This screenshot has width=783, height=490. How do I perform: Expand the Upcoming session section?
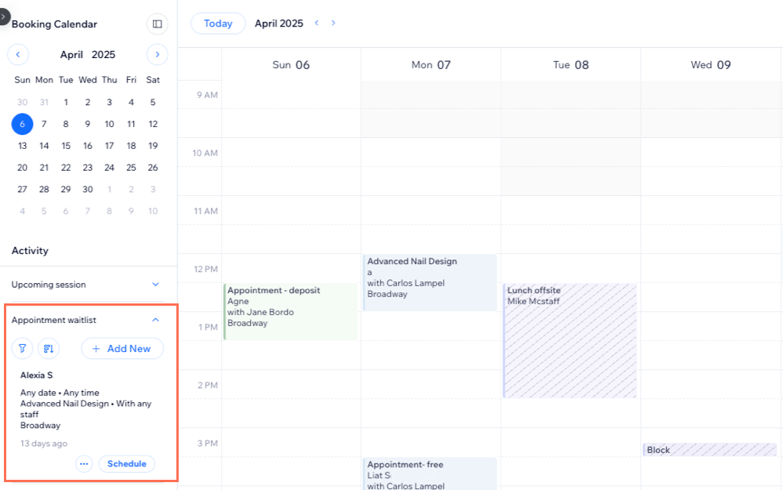[x=157, y=285]
